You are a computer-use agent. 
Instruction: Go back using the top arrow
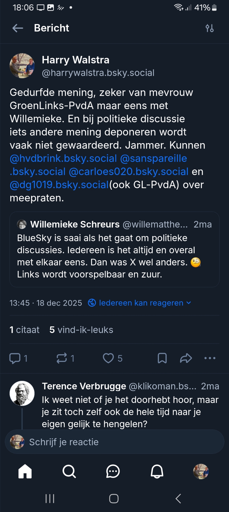coord(18,28)
